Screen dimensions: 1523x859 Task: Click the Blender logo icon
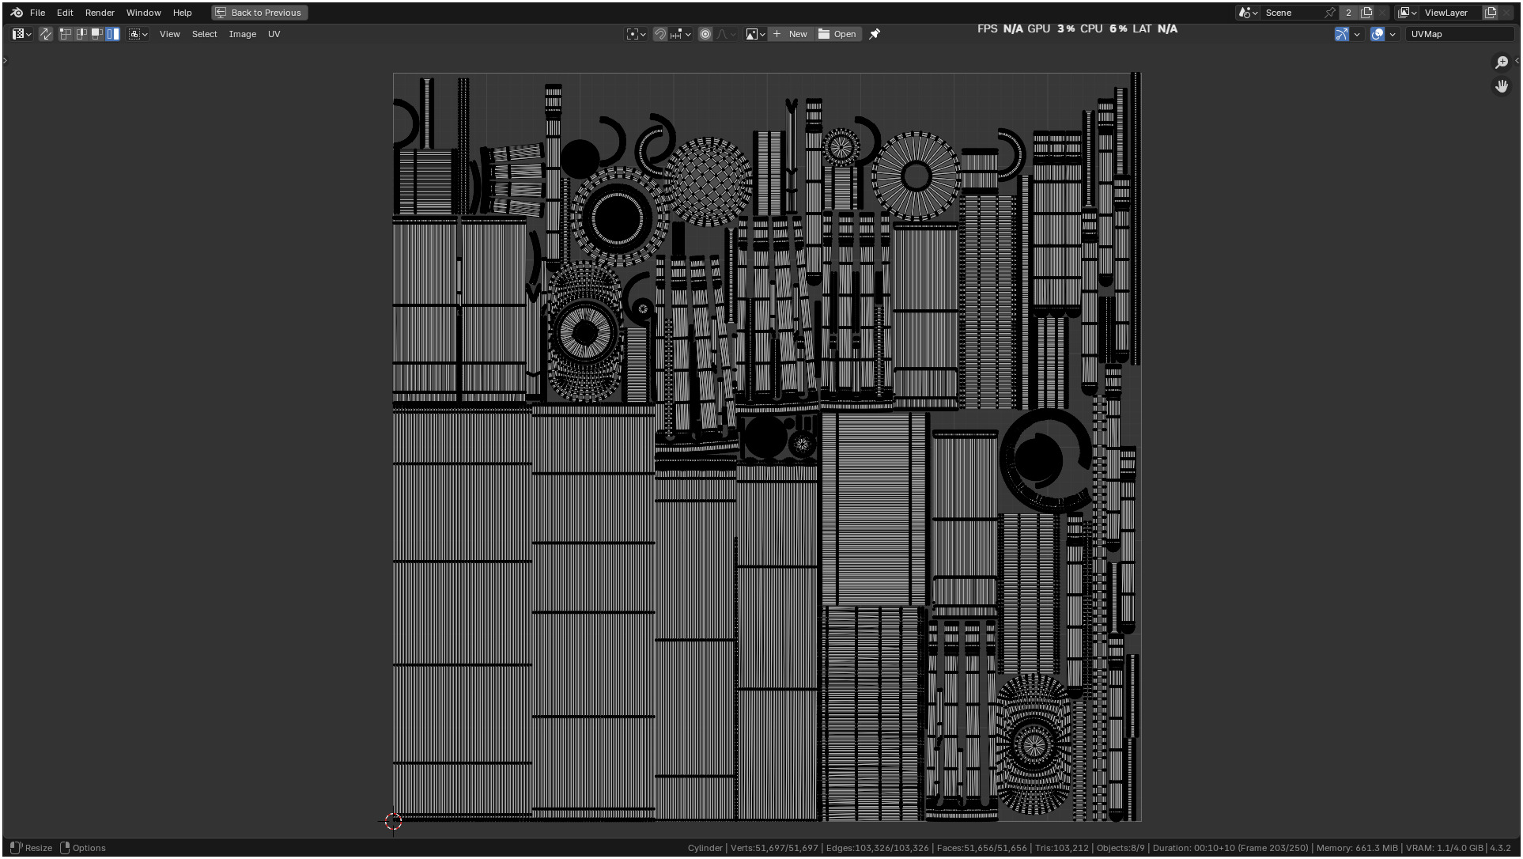pos(17,13)
